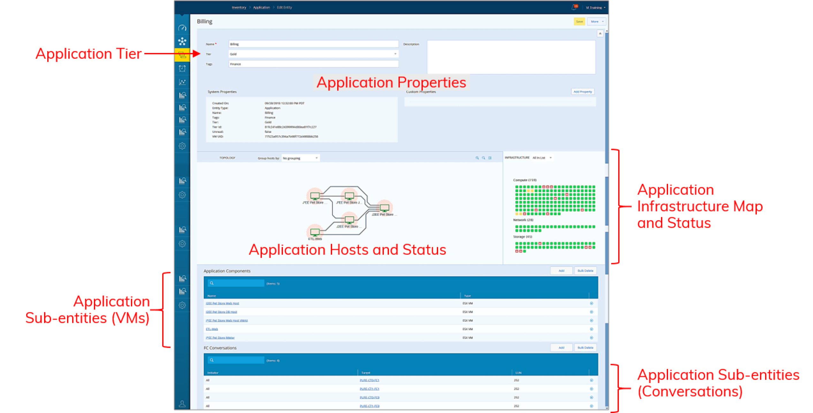Image resolution: width=813 pixels, height=413 pixels.
Task: Open the trend line chart sidebar icon
Action: (x=182, y=82)
